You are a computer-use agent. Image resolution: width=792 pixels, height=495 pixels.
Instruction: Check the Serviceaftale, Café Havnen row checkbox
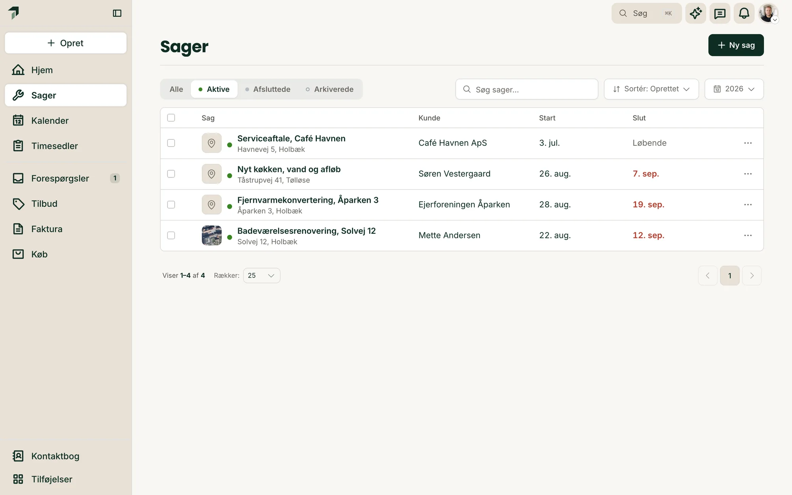click(171, 143)
